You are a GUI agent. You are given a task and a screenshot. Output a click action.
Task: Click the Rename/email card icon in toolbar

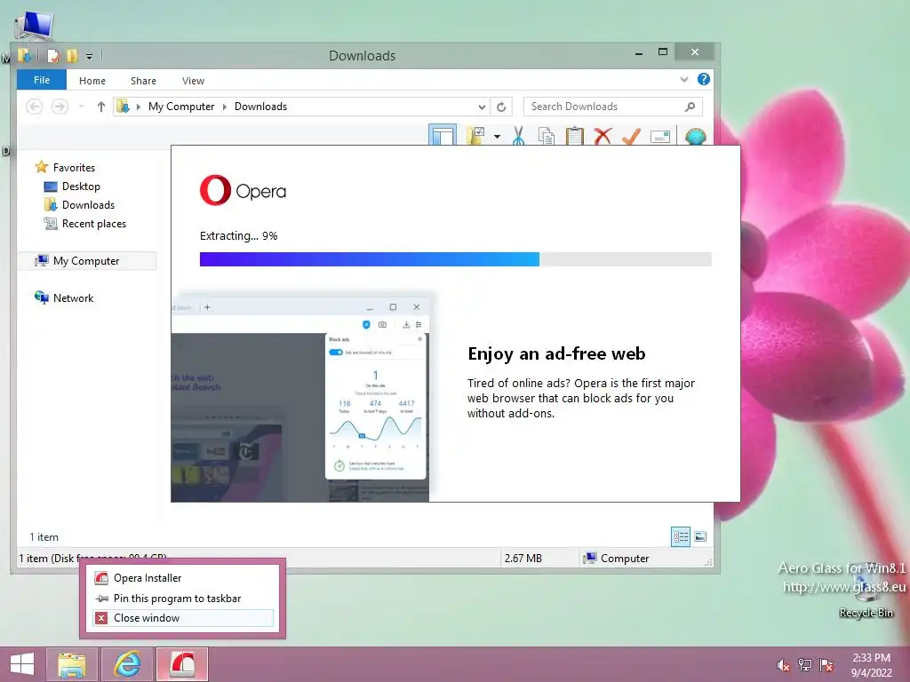tap(660, 137)
